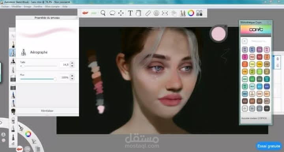Pick the C3 Copic swatch
284x152 pixels.
[x=252, y=109]
